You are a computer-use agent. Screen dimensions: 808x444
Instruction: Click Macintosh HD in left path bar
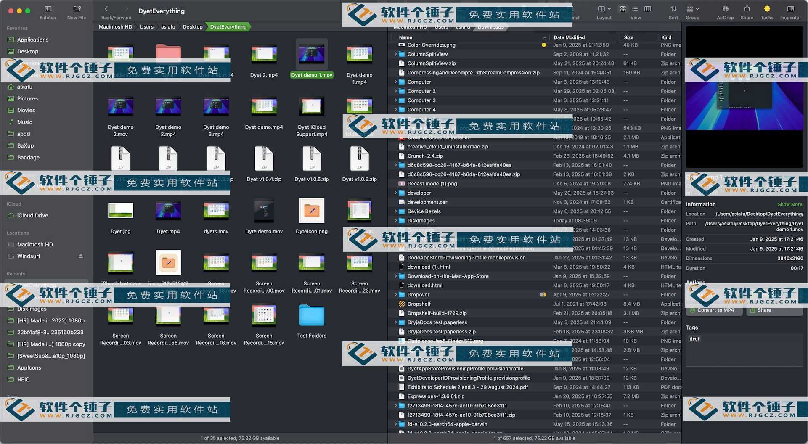[x=115, y=26]
